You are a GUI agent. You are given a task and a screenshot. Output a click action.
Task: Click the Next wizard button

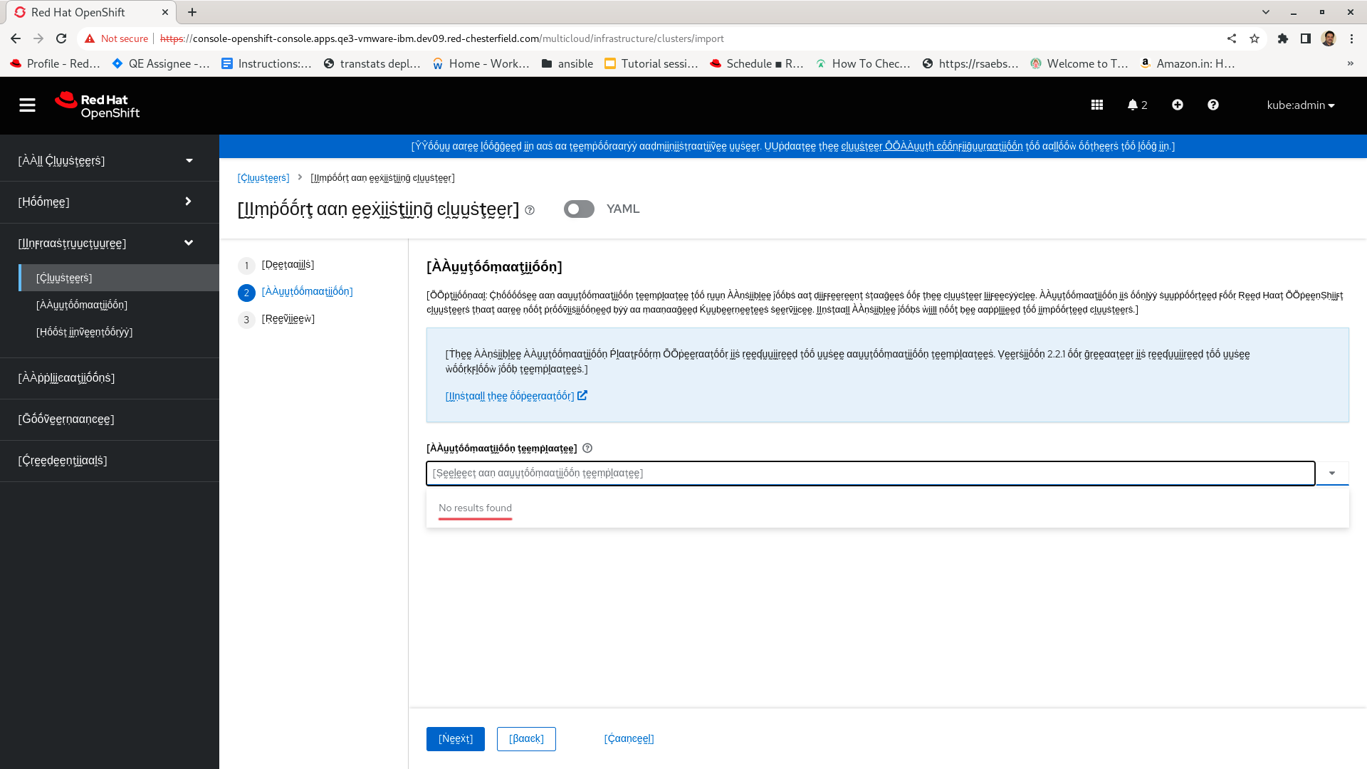(x=455, y=739)
